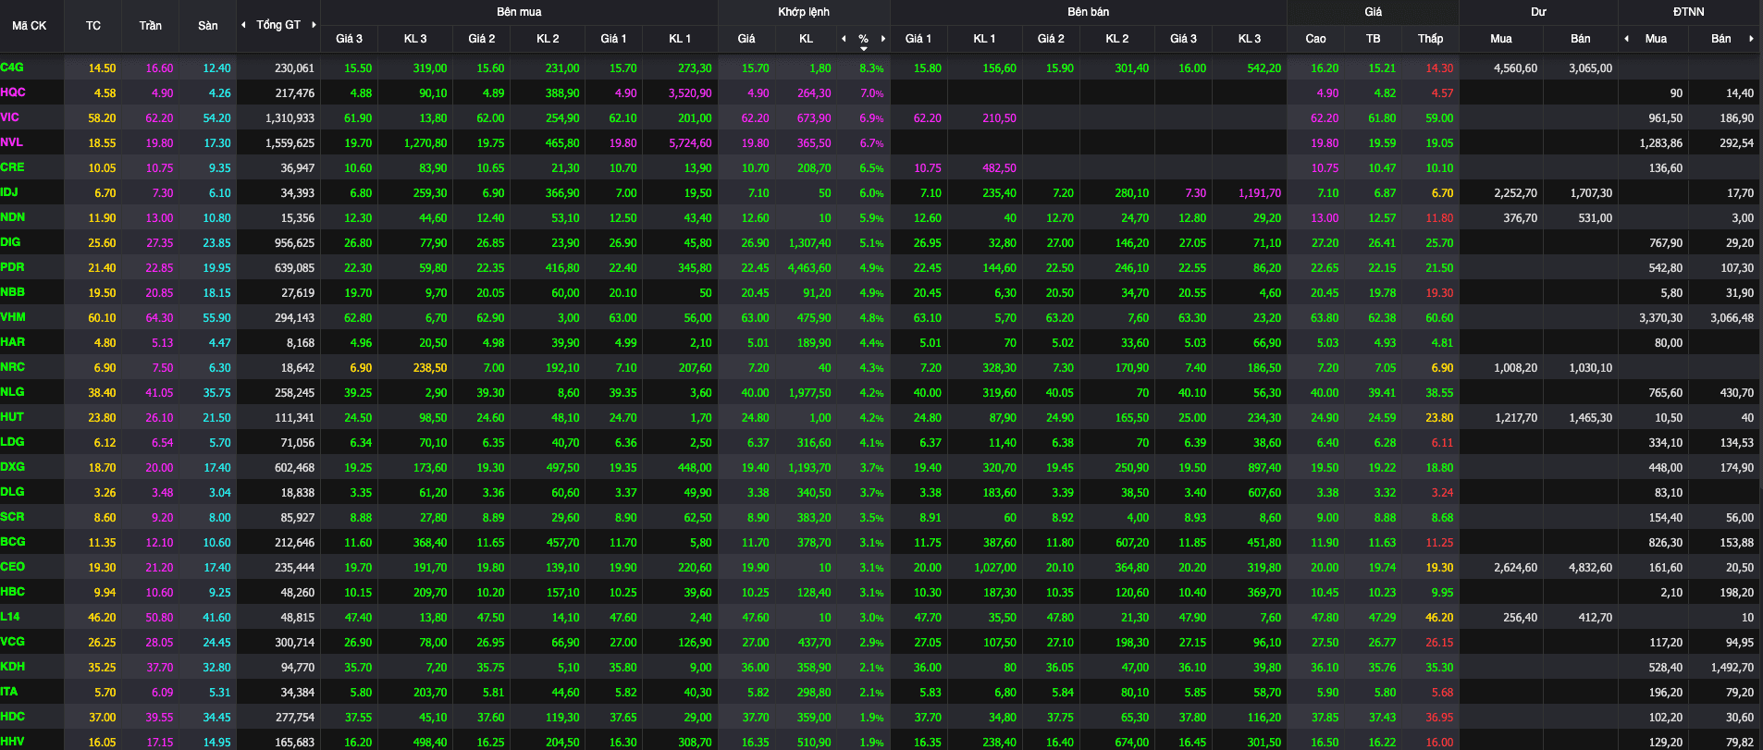Open the LDG stock symbol
Viewport: 1763px width, 750px height.
point(12,442)
